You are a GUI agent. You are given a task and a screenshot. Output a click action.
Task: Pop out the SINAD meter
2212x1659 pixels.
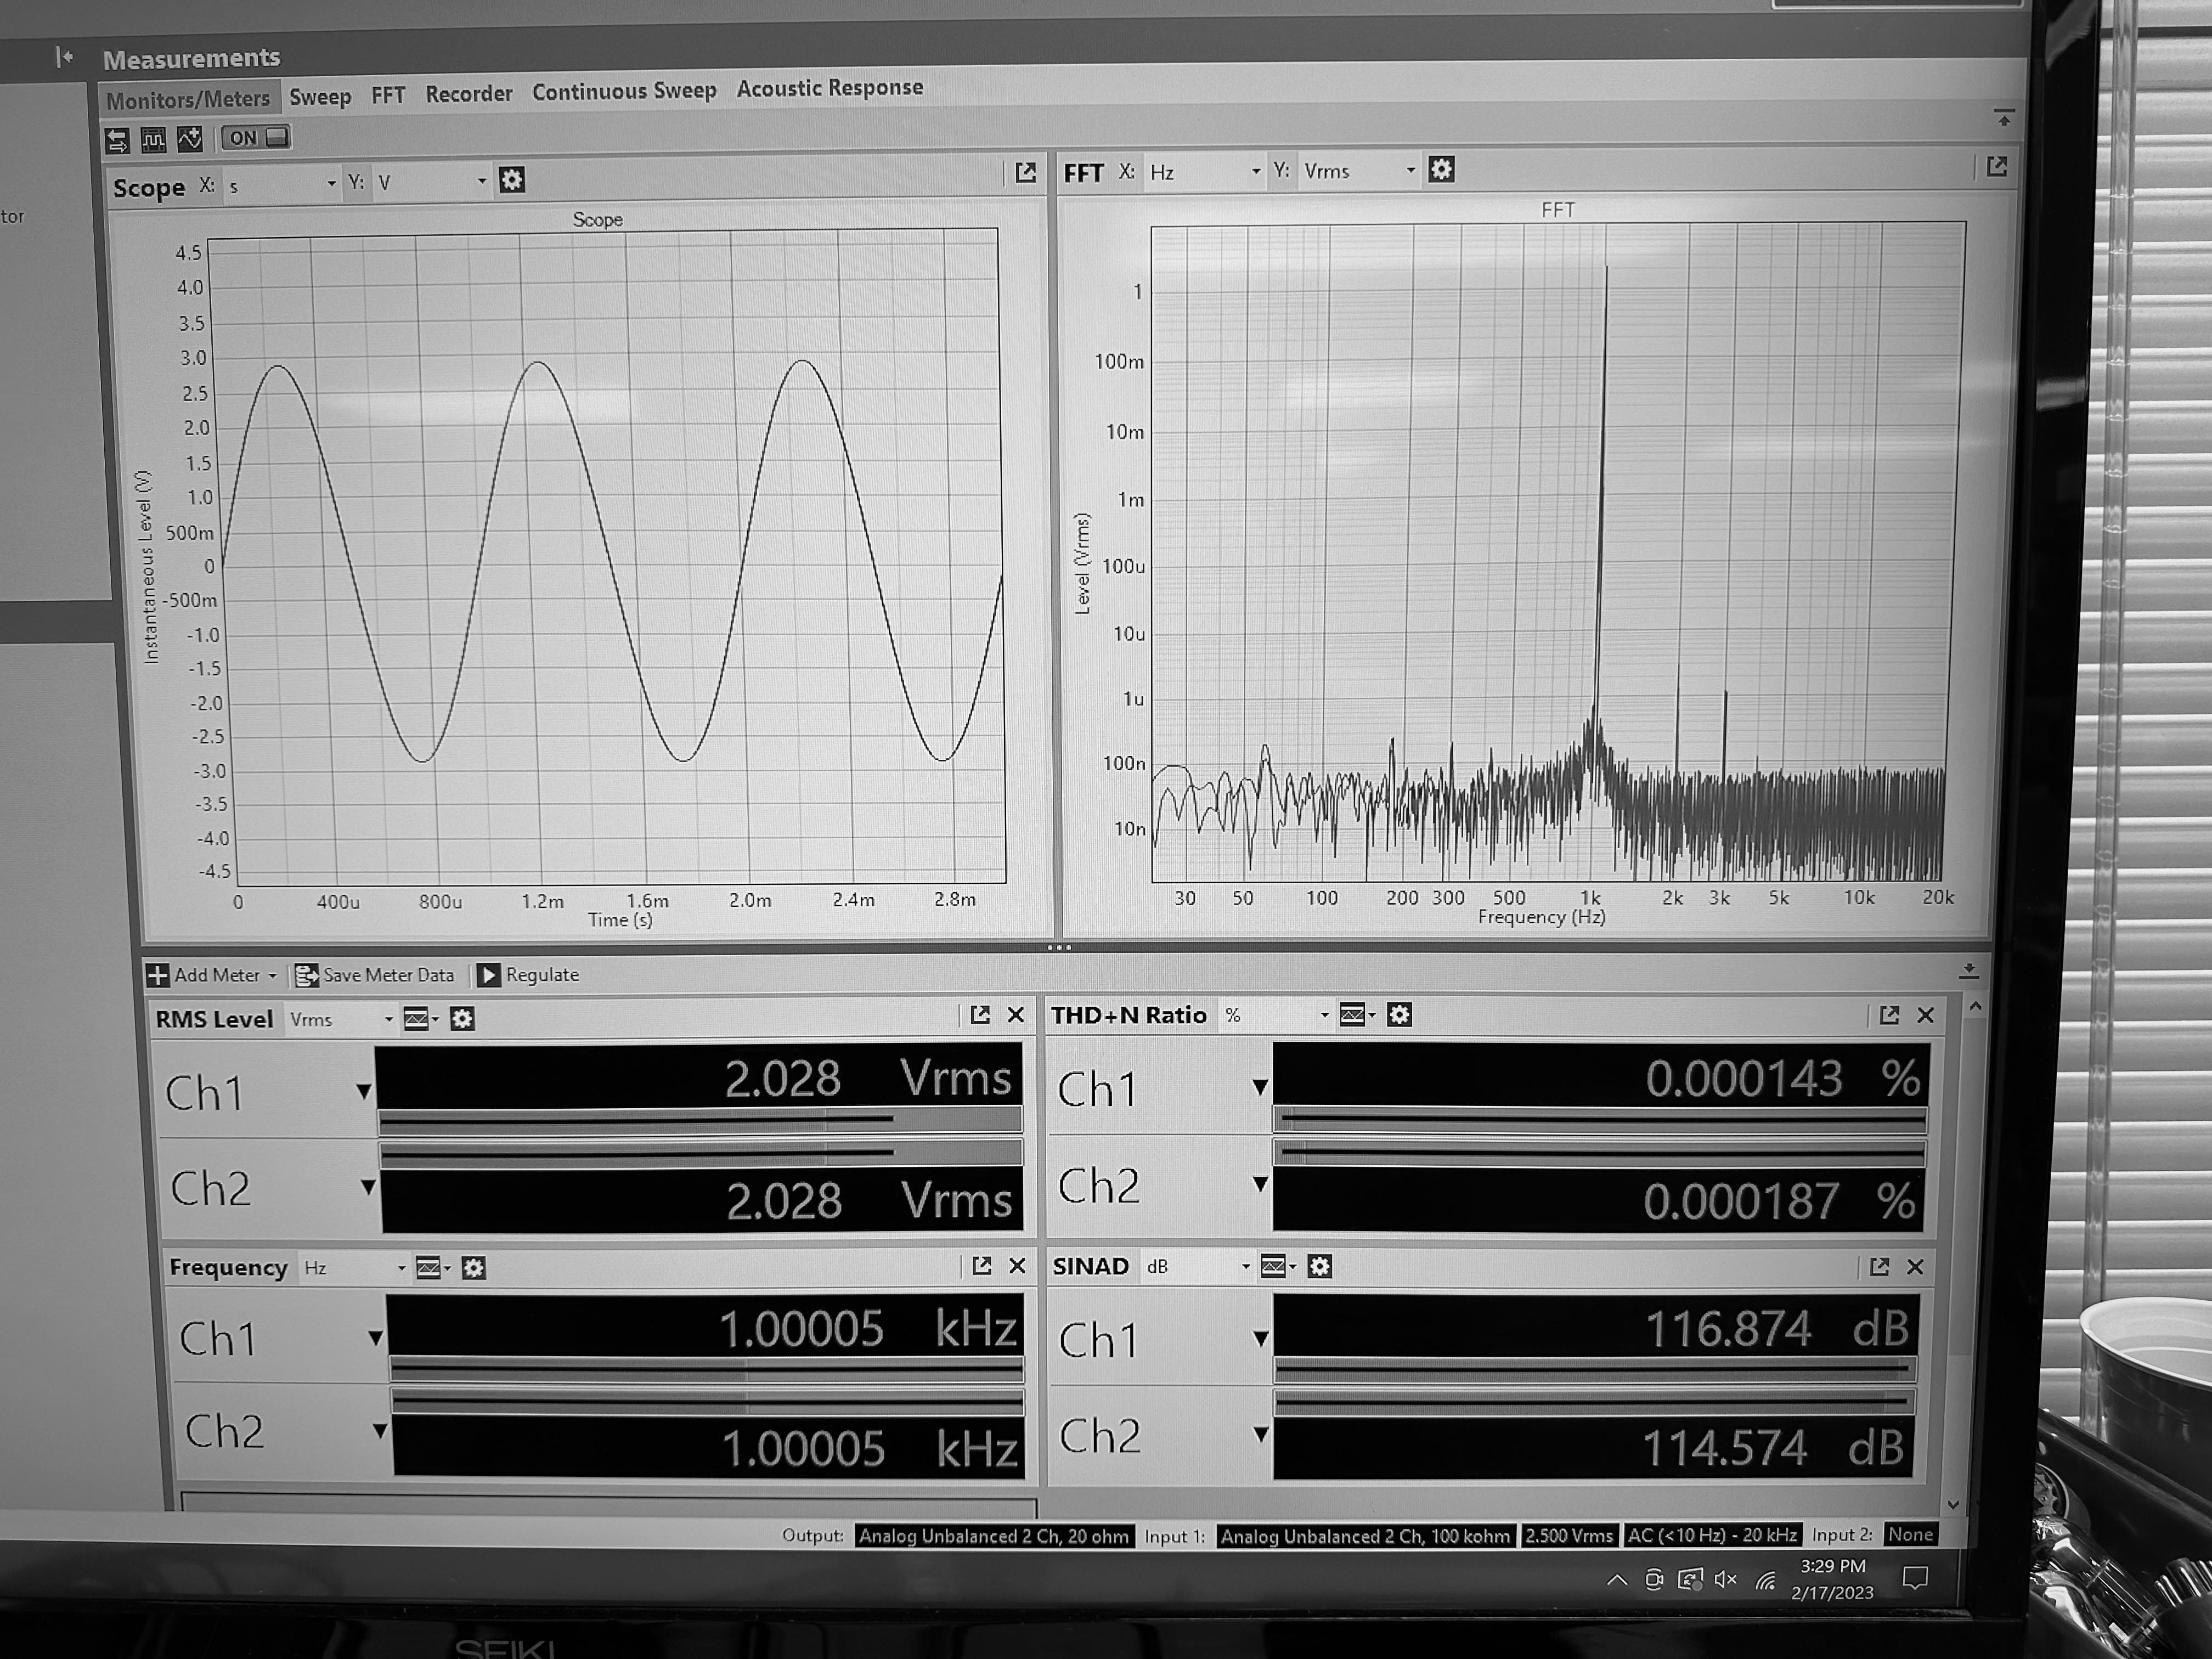tap(1879, 1266)
